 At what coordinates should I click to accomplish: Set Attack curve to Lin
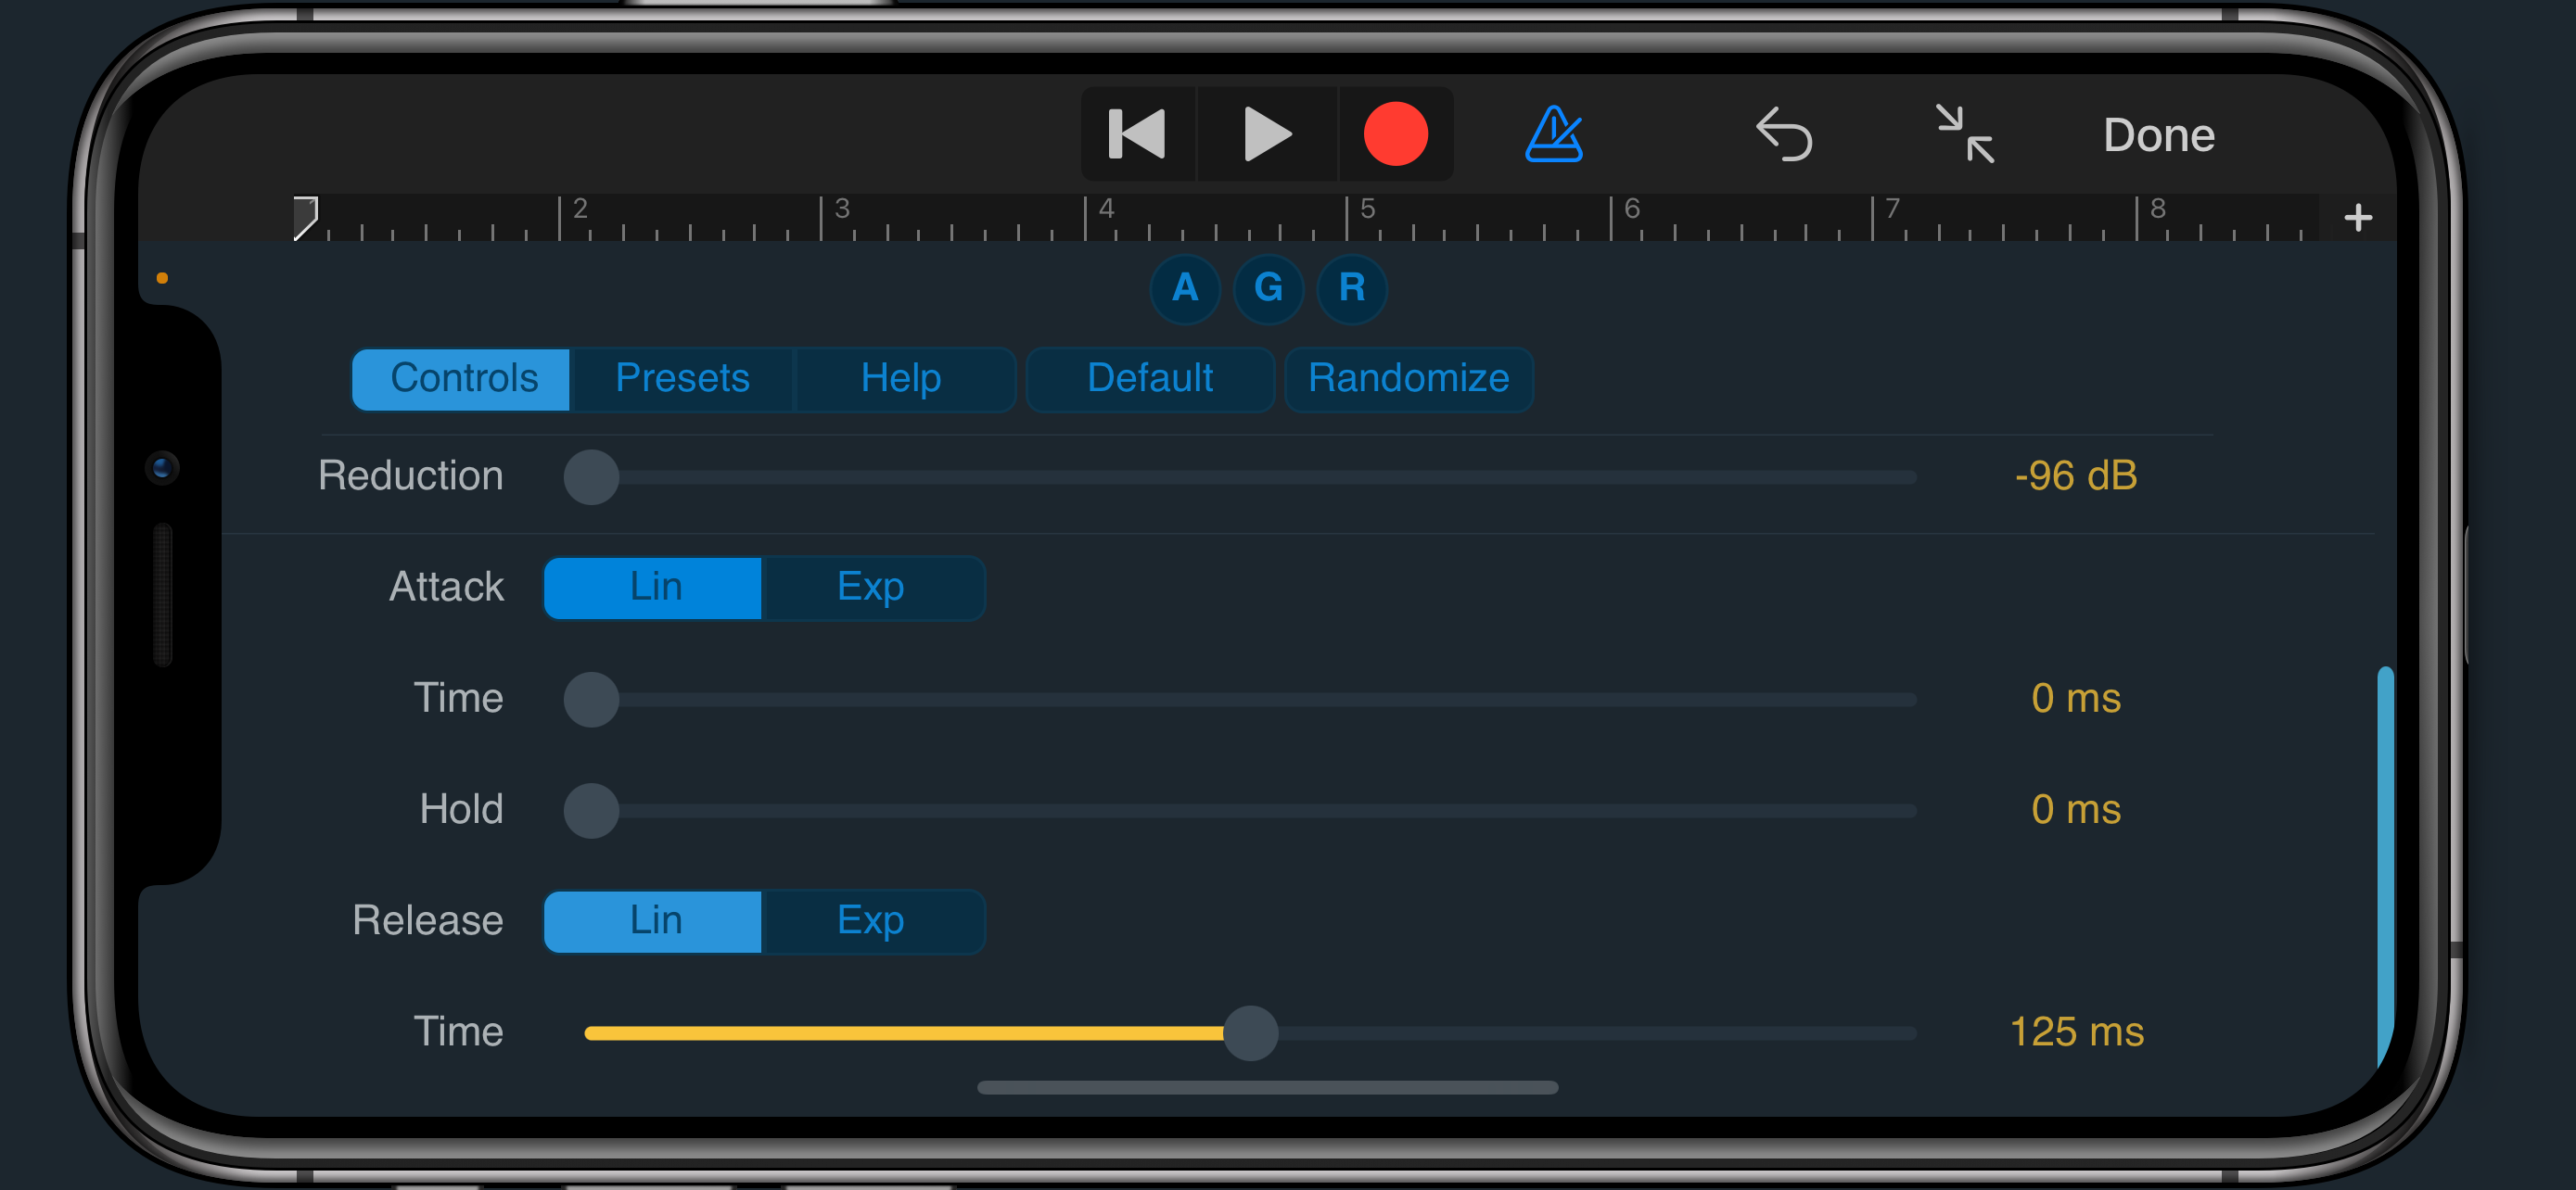click(654, 588)
